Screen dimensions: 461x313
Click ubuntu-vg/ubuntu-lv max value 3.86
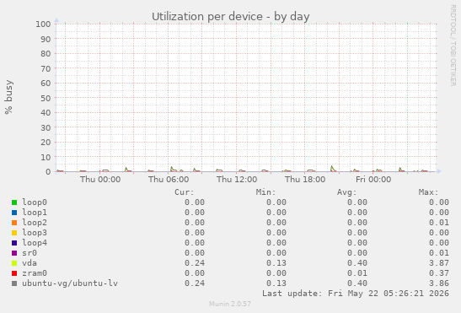point(438,283)
